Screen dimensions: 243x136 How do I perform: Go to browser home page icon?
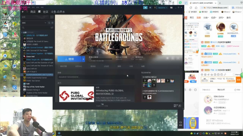(x=196, y=8)
